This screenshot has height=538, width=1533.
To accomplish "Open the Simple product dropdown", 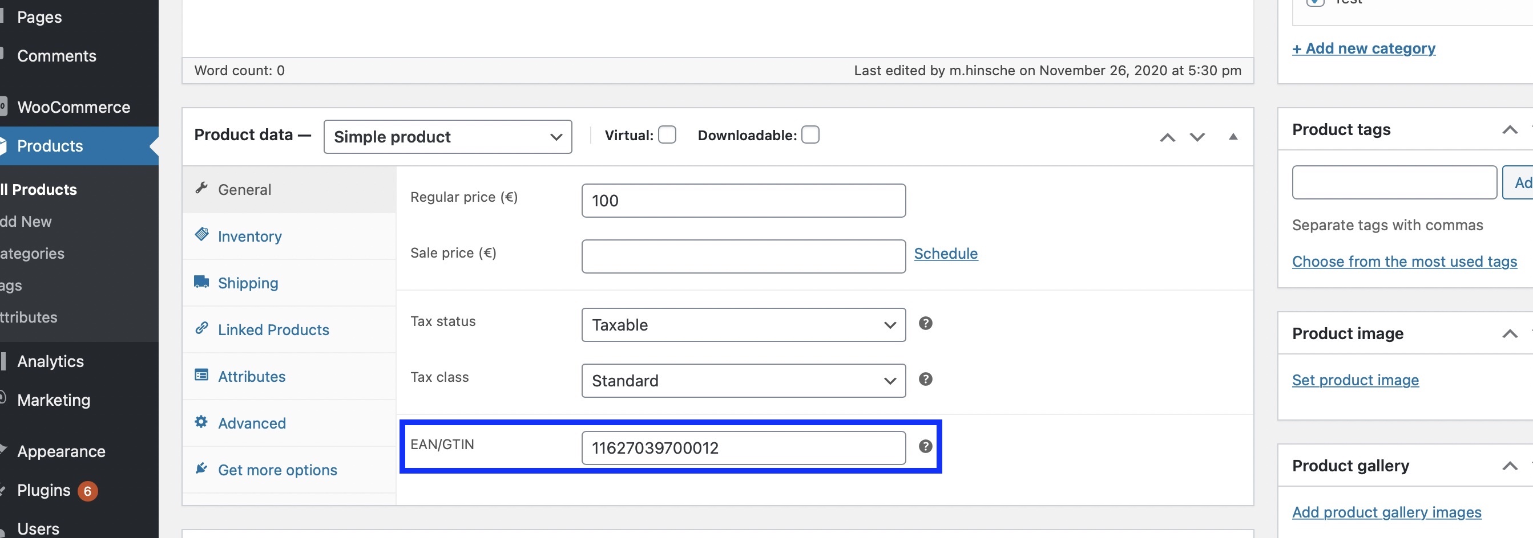I will pyautogui.click(x=447, y=136).
